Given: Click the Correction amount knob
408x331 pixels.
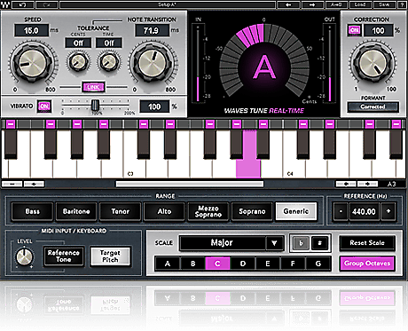Looking at the screenshot, I should (x=373, y=62).
